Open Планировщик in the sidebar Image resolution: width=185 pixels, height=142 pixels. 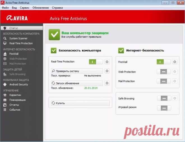[x=18, y=100]
